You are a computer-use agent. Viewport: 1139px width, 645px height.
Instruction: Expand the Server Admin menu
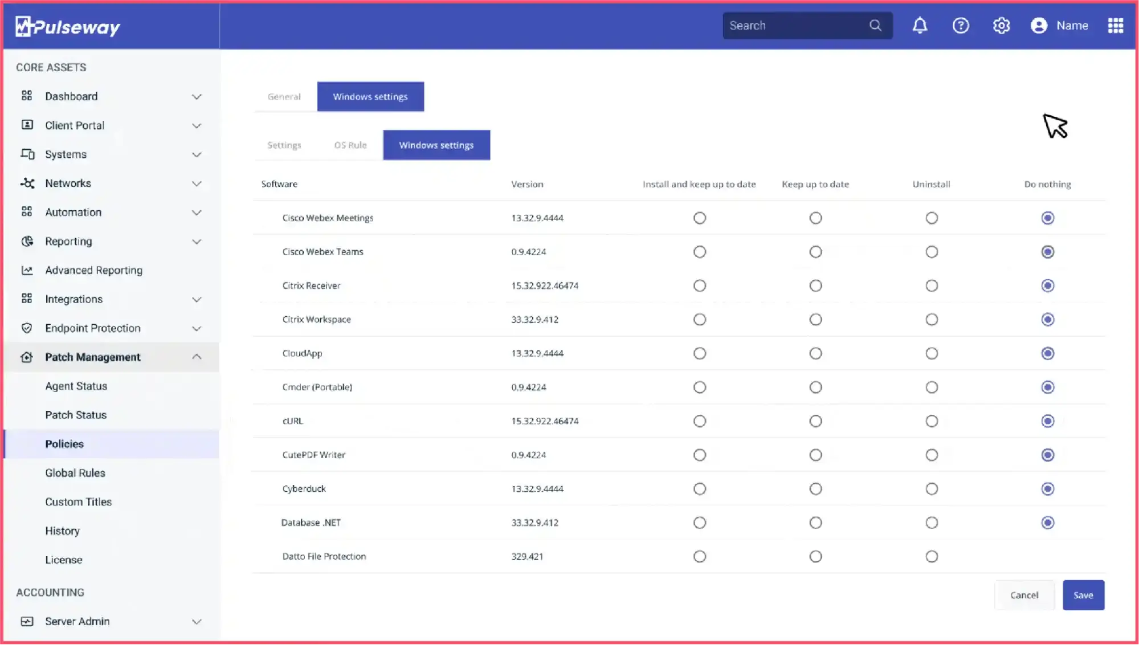point(197,621)
